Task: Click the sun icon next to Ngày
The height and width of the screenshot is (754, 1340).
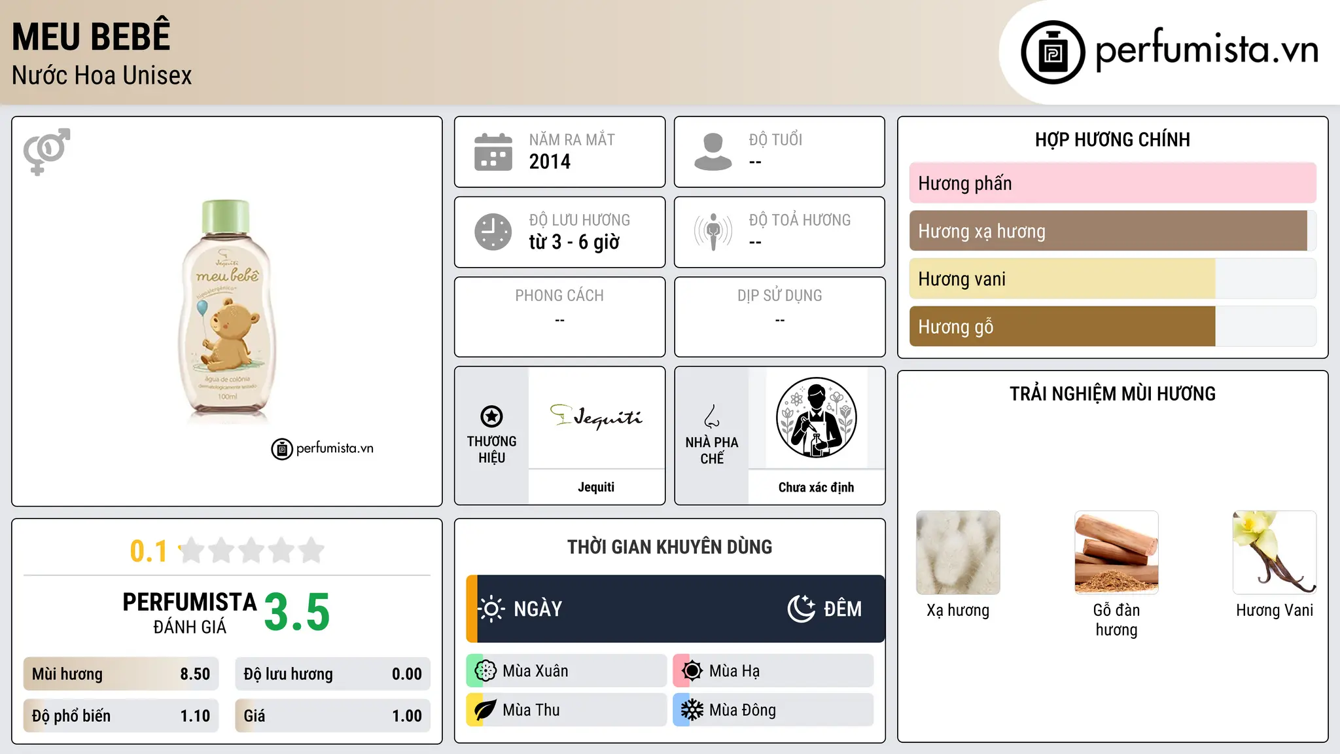Action: (491, 609)
